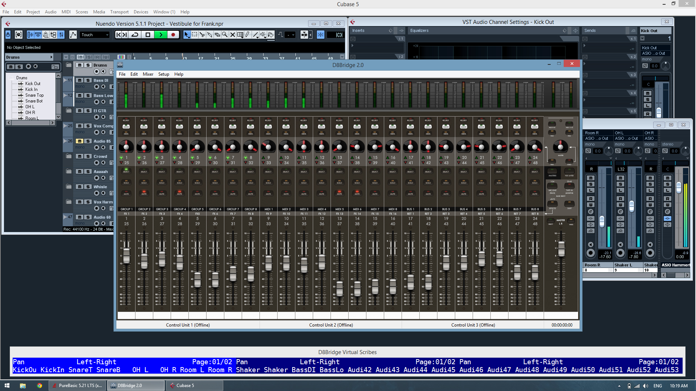This screenshot has width=696, height=391.
Task: Toggle the send s1 power button
Action: tap(585, 39)
